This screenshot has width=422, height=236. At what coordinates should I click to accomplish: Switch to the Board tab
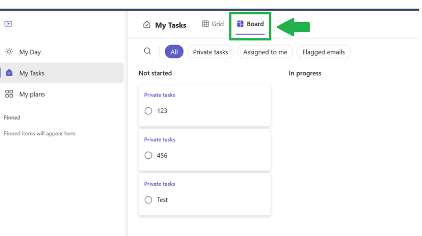(250, 24)
